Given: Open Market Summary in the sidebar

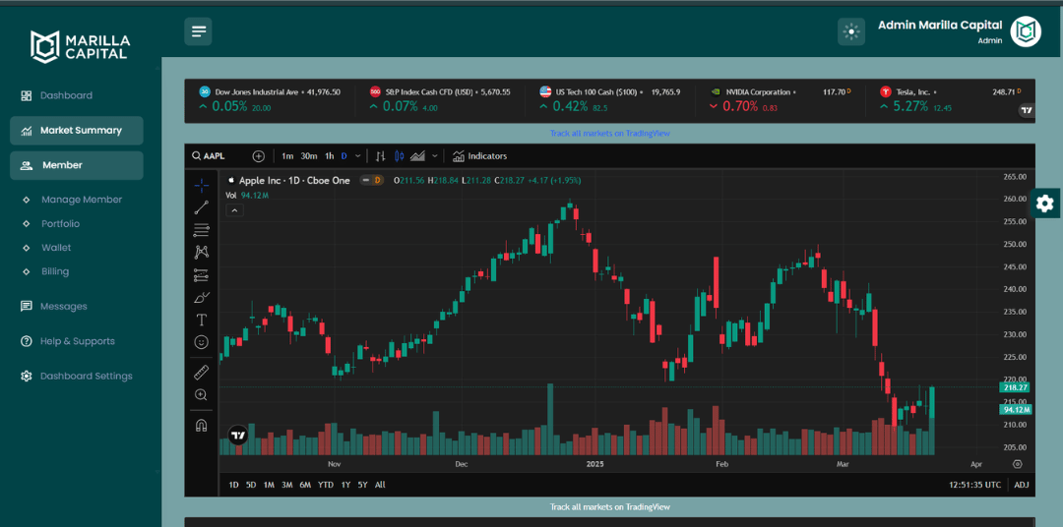Looking at the screenshot, I should [x=77, y=131].
